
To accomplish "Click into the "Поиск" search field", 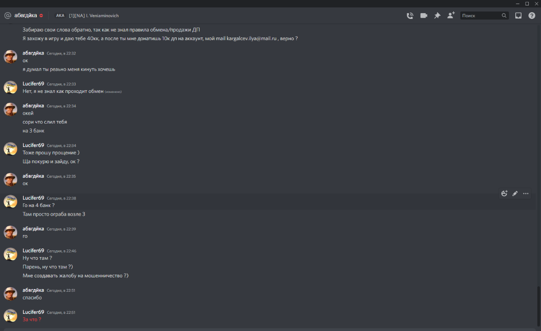I will point(481,15).
